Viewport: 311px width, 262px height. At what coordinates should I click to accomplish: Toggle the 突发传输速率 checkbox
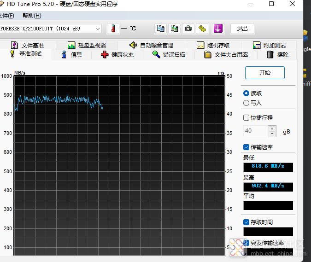[x=246, y=243]
